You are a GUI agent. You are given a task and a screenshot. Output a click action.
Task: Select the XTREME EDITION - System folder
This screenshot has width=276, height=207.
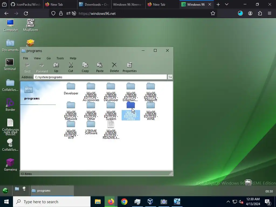click(111, 111)
